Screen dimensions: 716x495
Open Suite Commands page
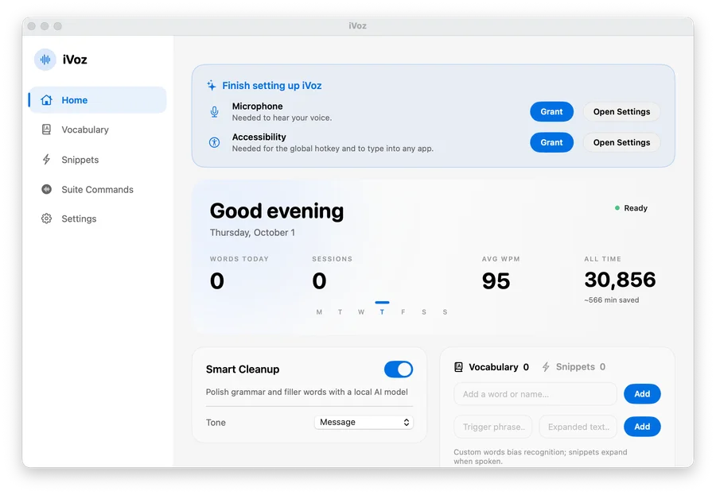[98, 189]
